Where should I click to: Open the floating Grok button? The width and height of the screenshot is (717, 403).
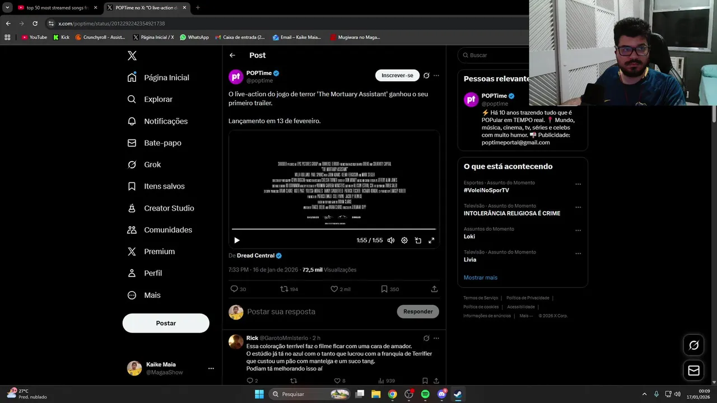tap(693, 345)
